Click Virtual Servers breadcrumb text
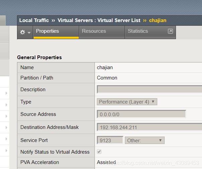 tap(75, 20)
